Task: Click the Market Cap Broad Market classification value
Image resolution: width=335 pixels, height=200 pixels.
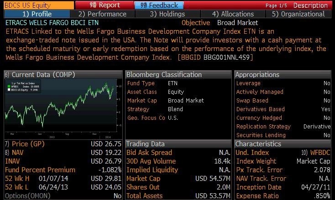Action: point(186,100)
